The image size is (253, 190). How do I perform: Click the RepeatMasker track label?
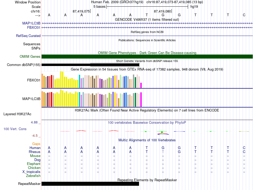(29, 184)
